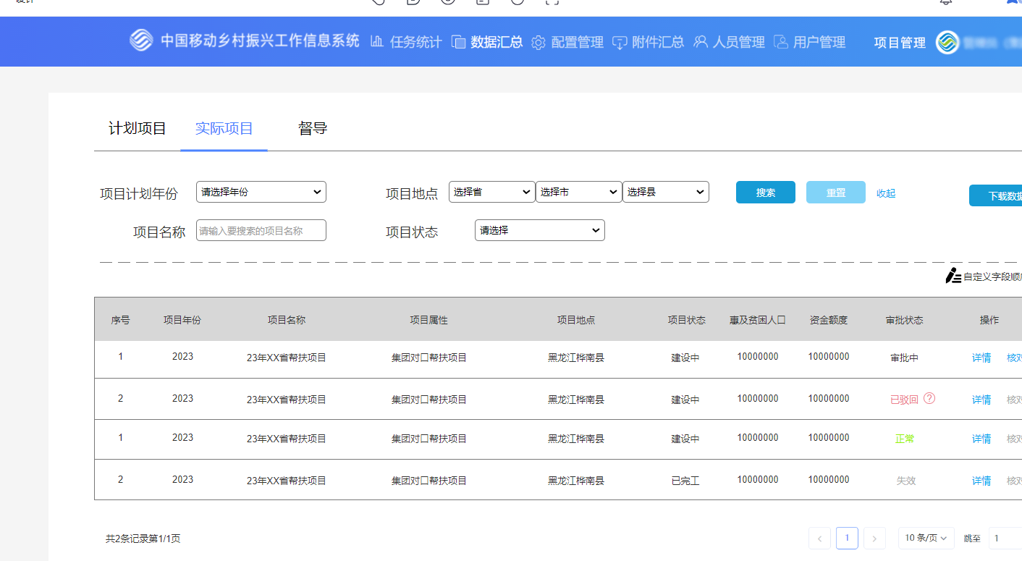Screen dimensions: 1022x561
Task: Open 详情 for the 正常 row
Action: 981,439
